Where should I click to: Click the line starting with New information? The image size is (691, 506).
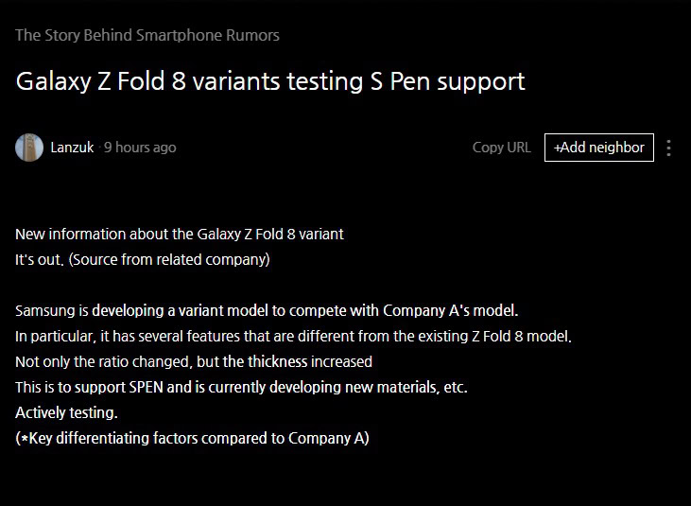(180, 234)
